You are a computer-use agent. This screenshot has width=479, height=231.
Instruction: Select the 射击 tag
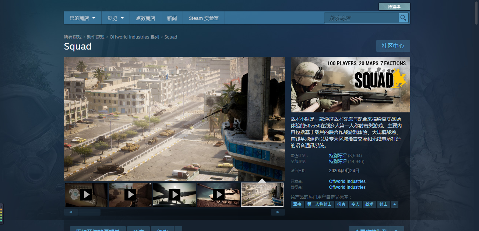click(383, 204)
